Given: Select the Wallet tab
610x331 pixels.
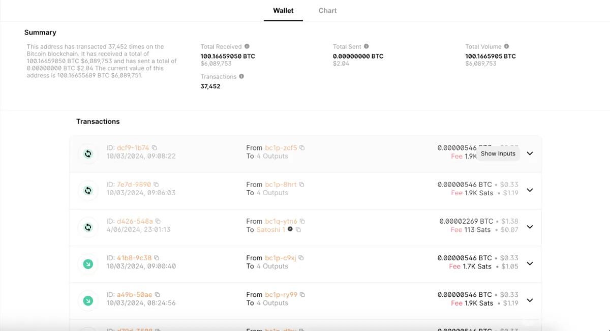Looking at the screenshot, I should (283, 10).
